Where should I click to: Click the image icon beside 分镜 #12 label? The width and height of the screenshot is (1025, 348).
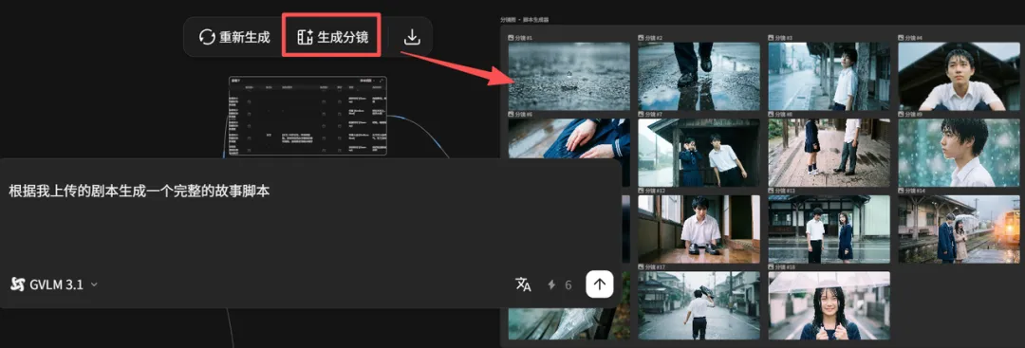(x=642, y=191)
